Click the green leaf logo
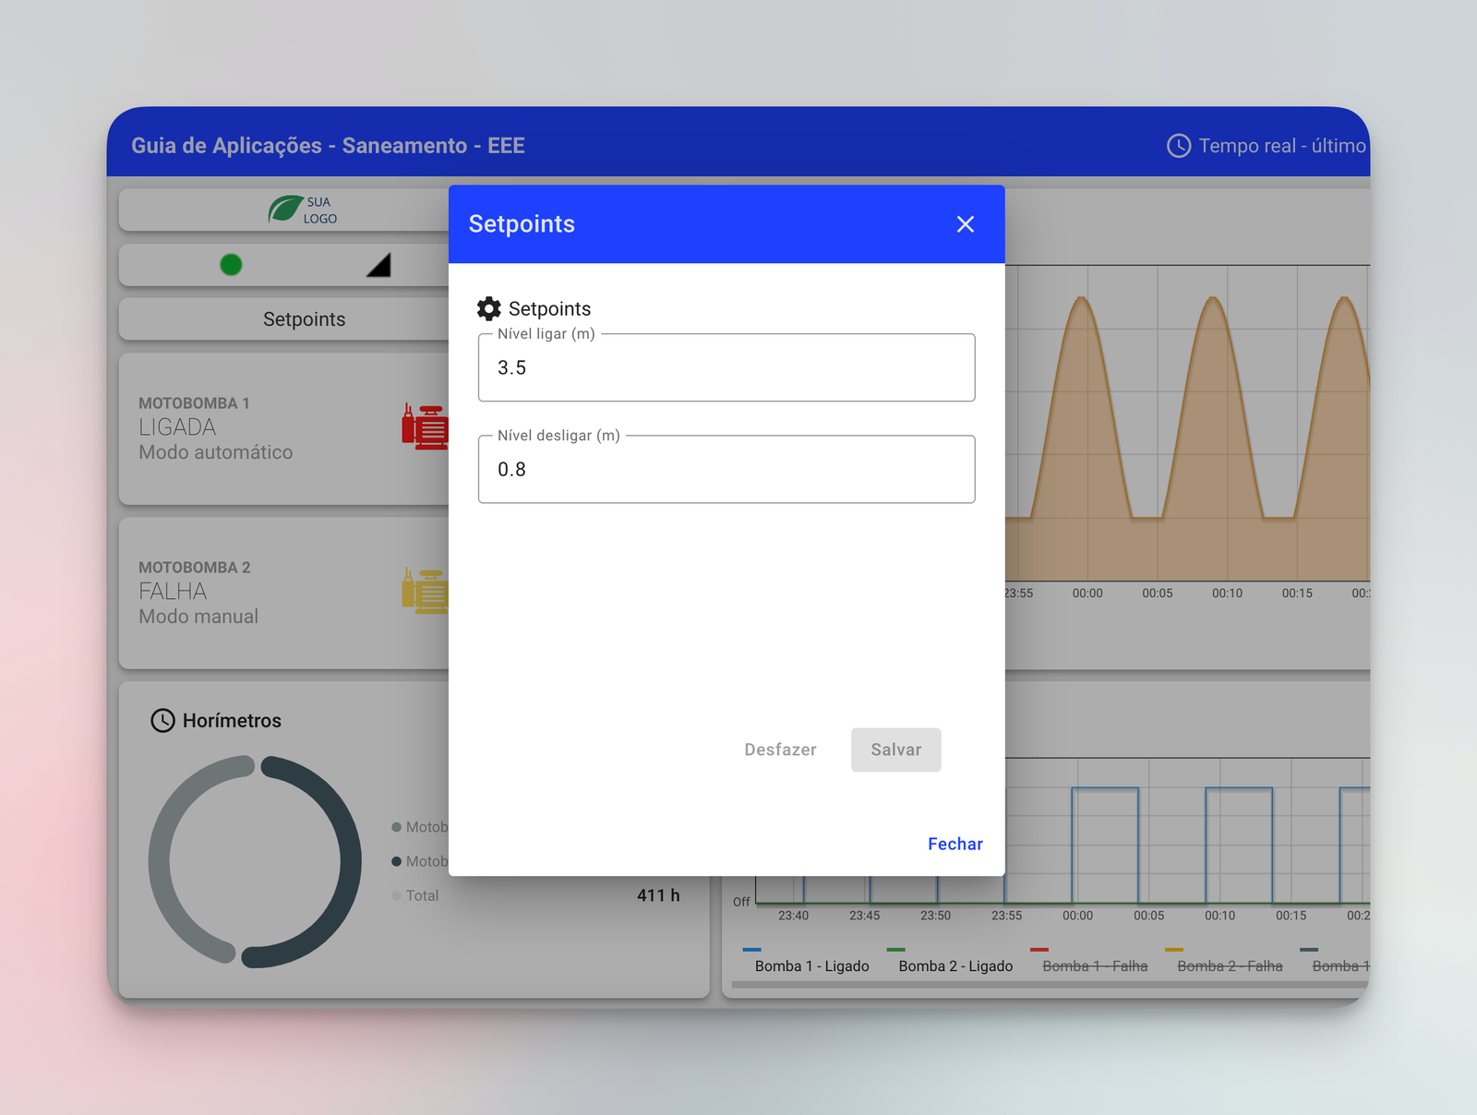The width and height of the screenshot is (1477, 1115). 285,210
